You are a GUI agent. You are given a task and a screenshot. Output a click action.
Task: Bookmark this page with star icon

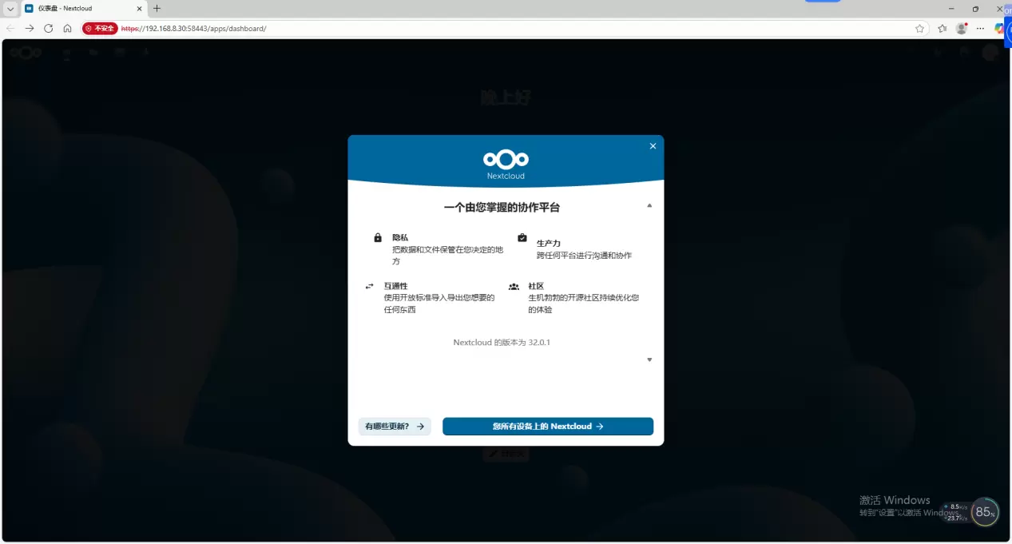click(x=919, y=28)
